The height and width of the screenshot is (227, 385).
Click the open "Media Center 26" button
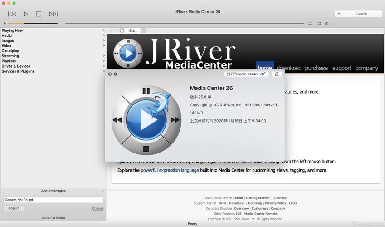[x=246, y=74]
